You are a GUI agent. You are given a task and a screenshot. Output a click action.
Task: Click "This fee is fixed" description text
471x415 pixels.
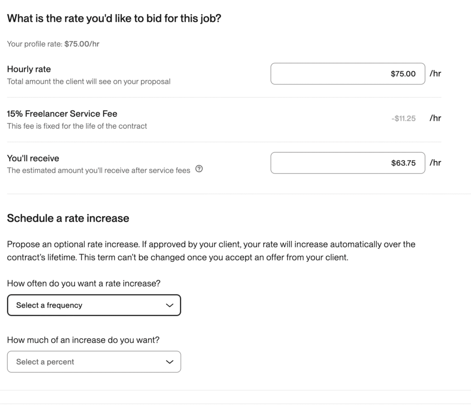coord(77,126)
